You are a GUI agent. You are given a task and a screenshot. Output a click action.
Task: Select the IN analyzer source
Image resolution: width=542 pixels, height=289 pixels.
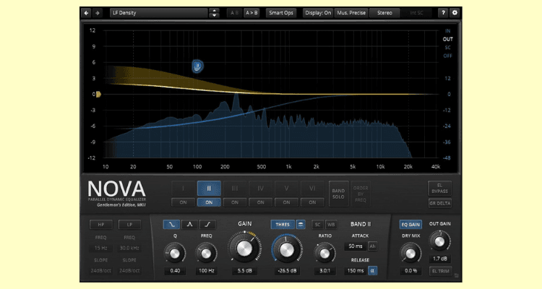[x=447, y=31]
